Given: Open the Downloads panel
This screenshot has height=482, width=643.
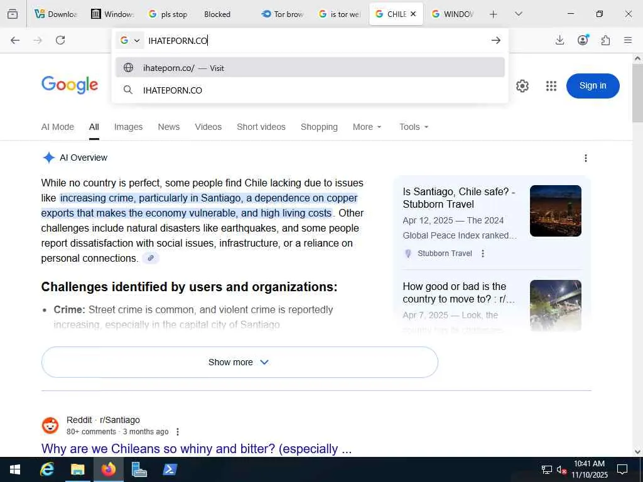Looking at the screenshot, I should (x=559, y=40).
